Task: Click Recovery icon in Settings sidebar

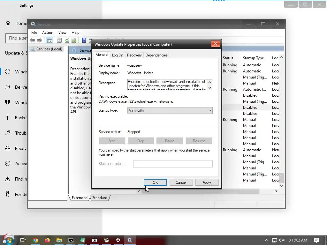Action: point(8,148)
